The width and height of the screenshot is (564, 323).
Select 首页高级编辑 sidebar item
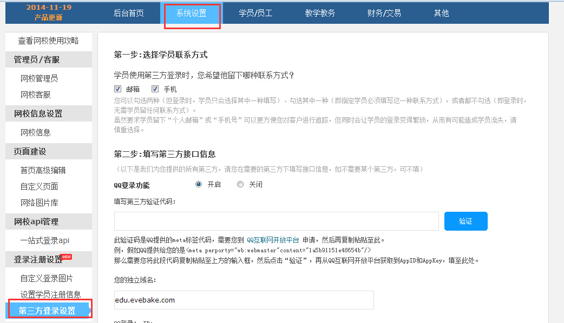pos(43,170)
